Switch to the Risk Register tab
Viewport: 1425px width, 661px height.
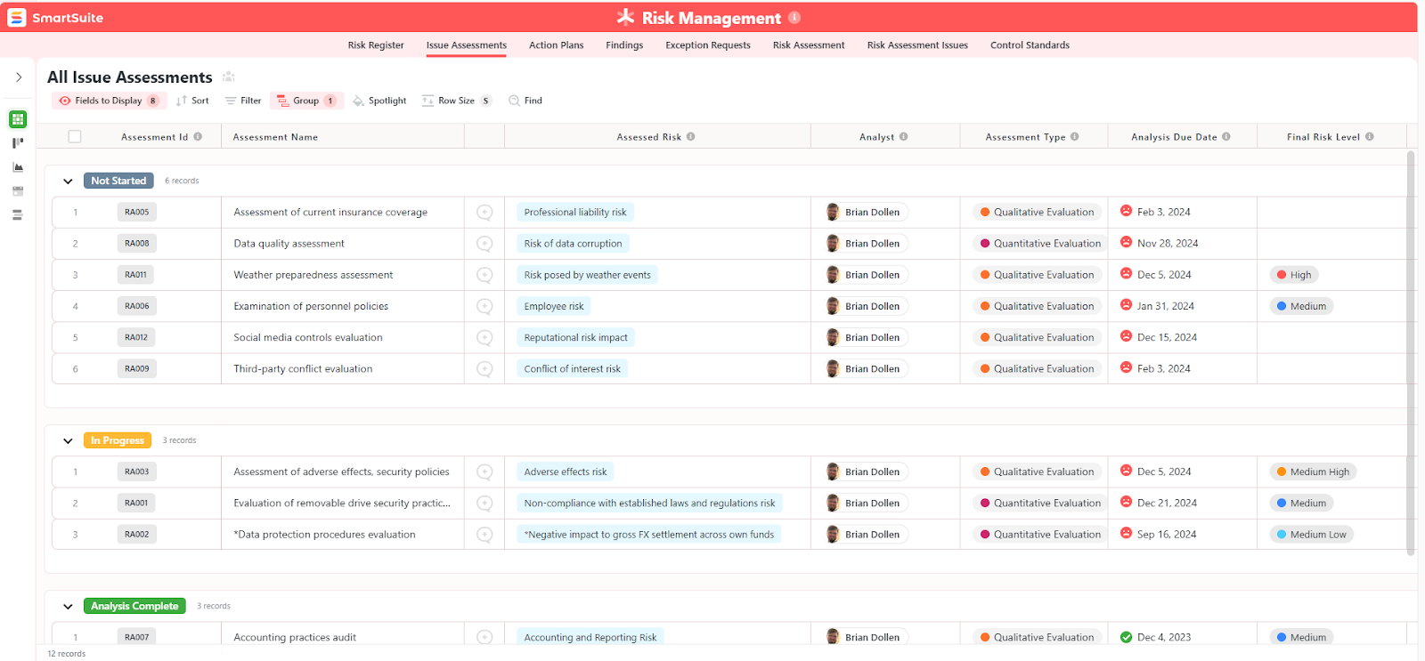click(375, 45)
